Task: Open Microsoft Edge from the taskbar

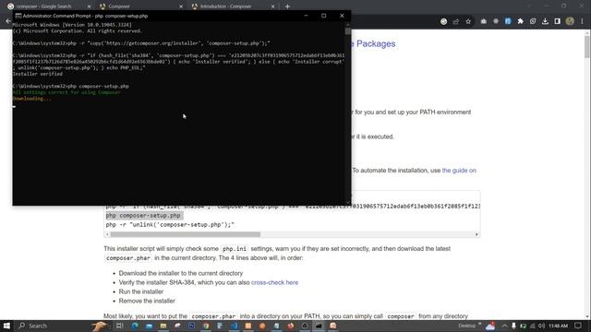Action: [135, 326]
